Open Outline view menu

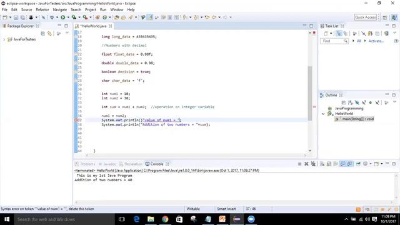tap(394, 102)
